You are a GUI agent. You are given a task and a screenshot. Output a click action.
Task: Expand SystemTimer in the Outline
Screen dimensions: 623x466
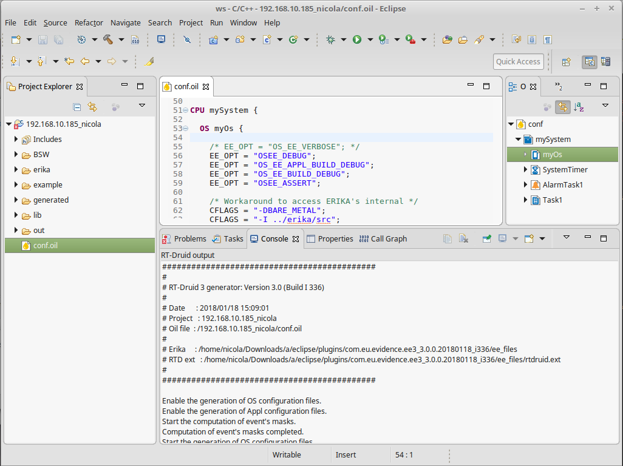[x=525, y=170]
